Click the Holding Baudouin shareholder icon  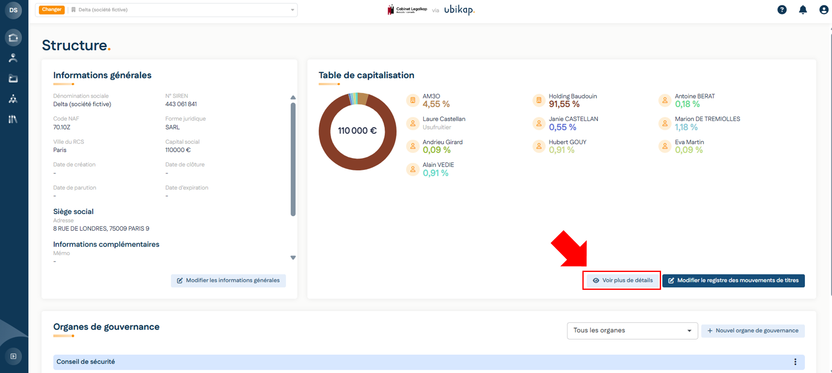pos(539,100)
